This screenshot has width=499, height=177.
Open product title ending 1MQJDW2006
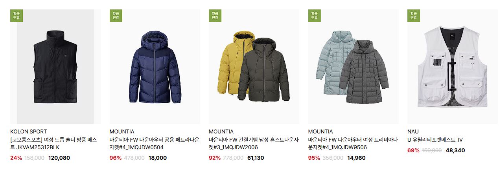pos(254,144)
